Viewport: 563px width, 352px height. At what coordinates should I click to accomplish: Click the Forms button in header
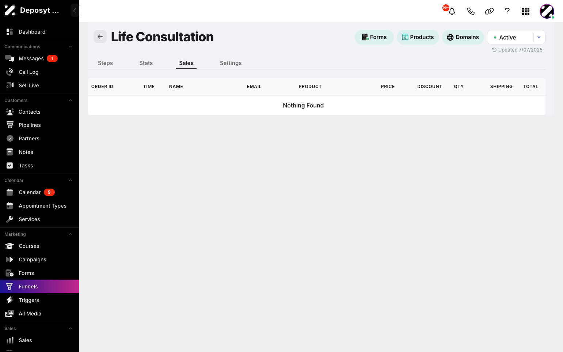[374, 37]
